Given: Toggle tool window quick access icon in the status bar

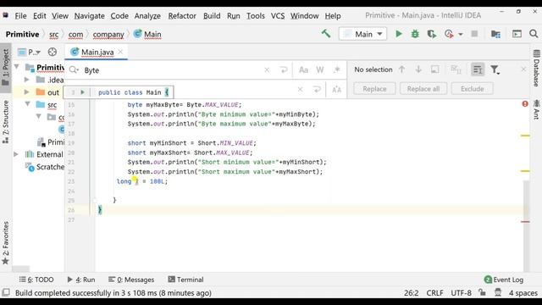Looking at the screenshot, I should click(x=6, y=292).
